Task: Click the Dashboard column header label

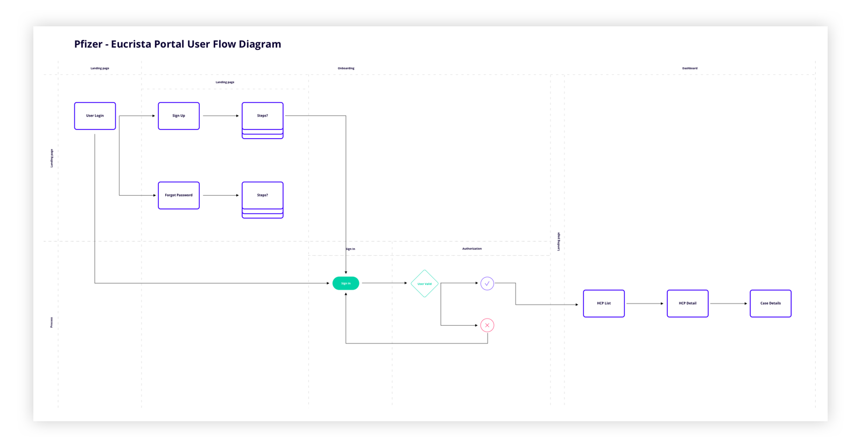Action: (x=689, y=68)
